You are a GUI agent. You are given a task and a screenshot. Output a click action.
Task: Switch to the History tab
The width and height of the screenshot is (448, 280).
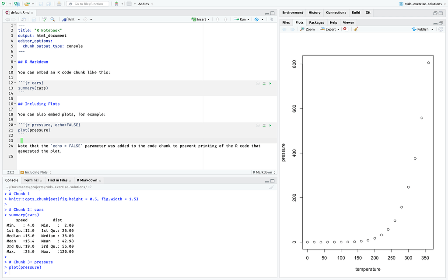point(314,13)
